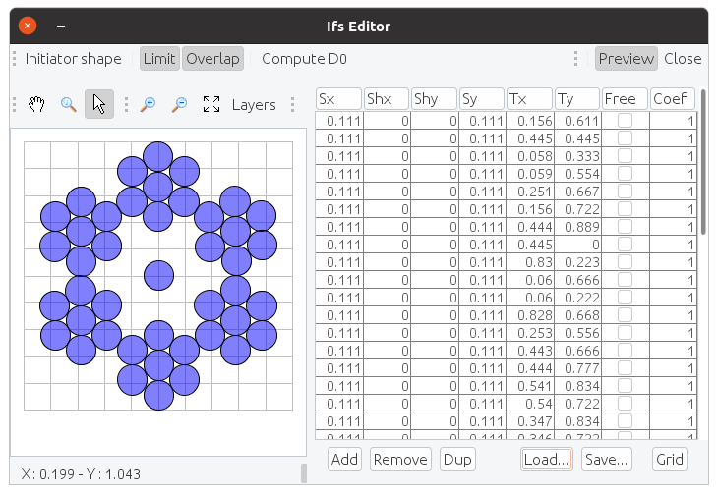Click the Remove button
This screenshot has width=718, height=494.
[x=400, y=460]
